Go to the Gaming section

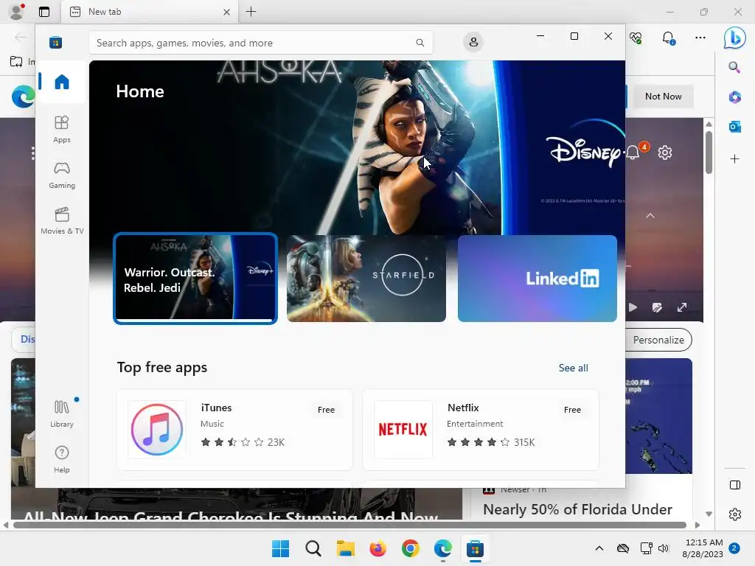[62, 175]
